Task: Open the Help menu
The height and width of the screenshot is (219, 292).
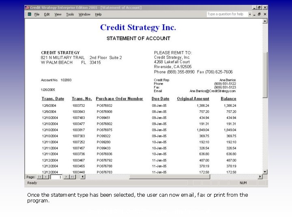Action: tap(98, 14)
